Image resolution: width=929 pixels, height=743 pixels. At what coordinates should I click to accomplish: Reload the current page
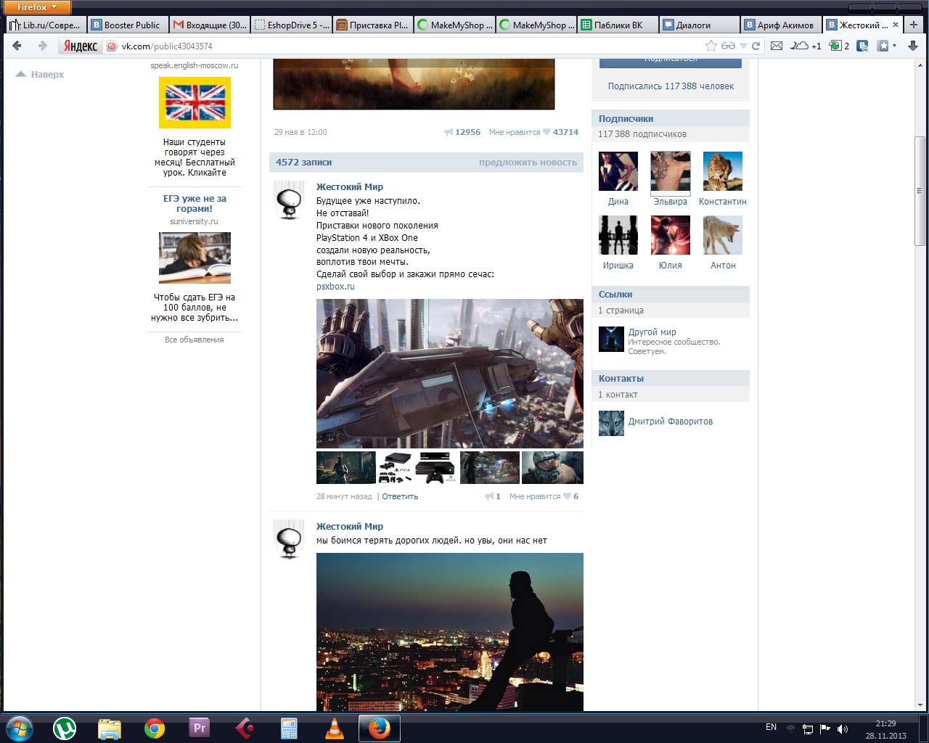(756, 46)
